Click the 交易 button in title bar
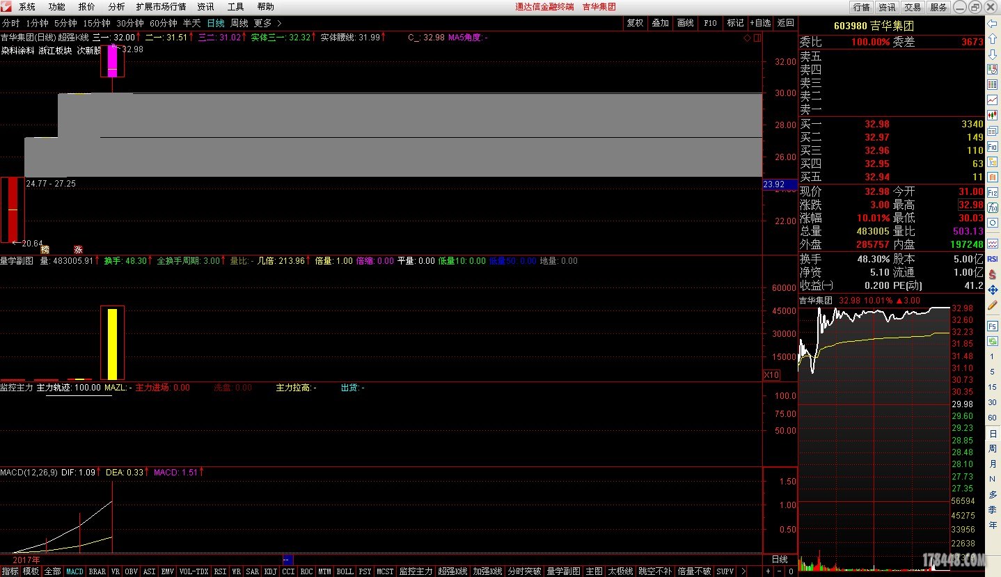The height and width of the screenshot is (577, 1001). 913,7
